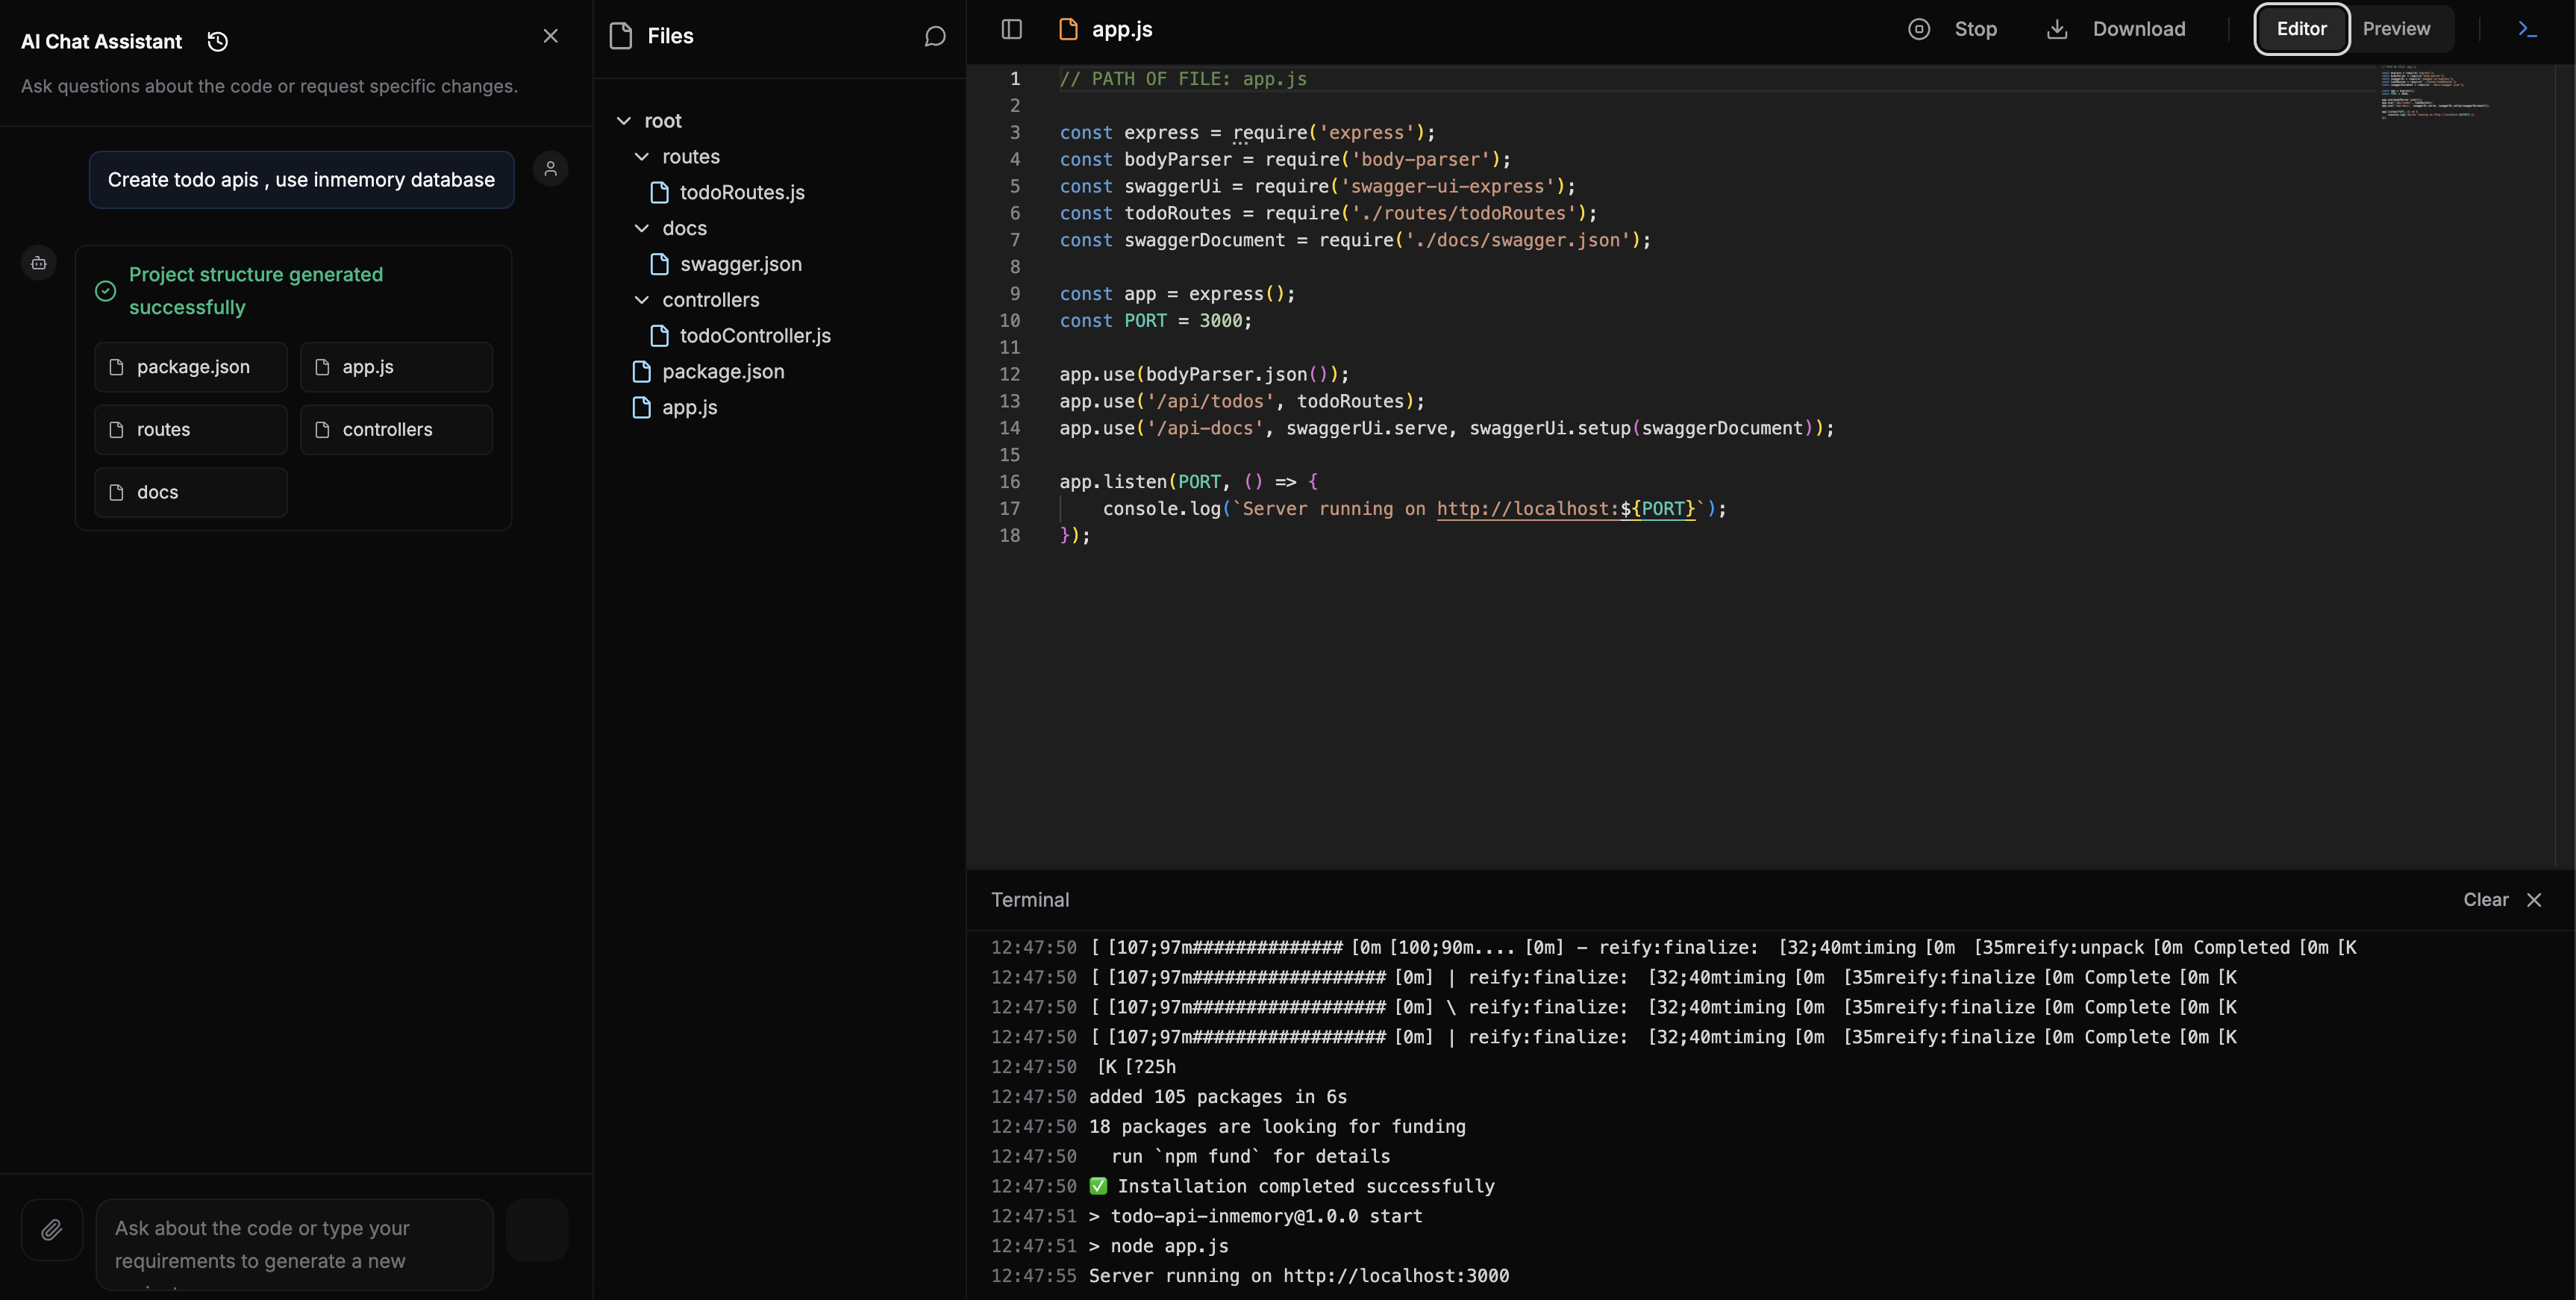This screenshot has width=2576, height=1300.
Task: Open app.js in file tree
Action: click(x=689, y=408)
